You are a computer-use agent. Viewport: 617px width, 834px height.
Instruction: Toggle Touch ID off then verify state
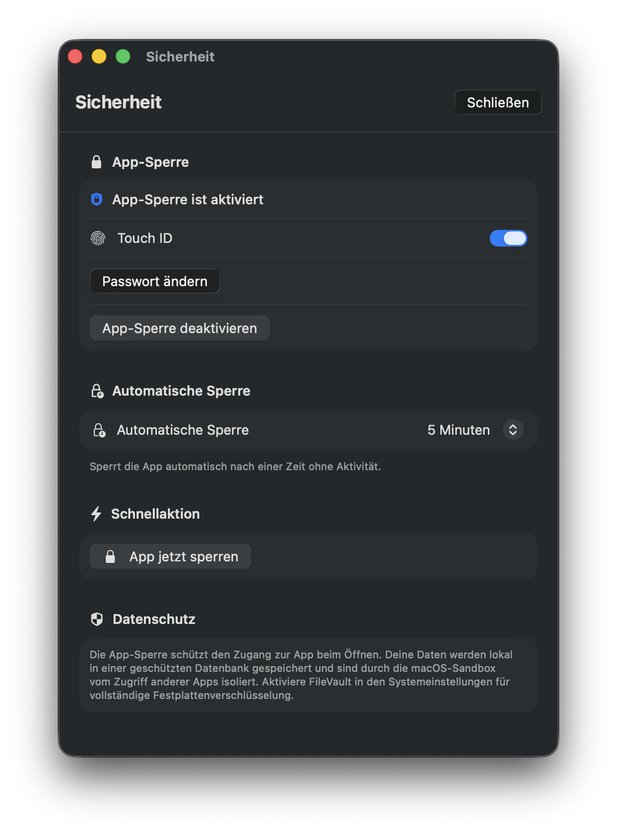[509, 238]
